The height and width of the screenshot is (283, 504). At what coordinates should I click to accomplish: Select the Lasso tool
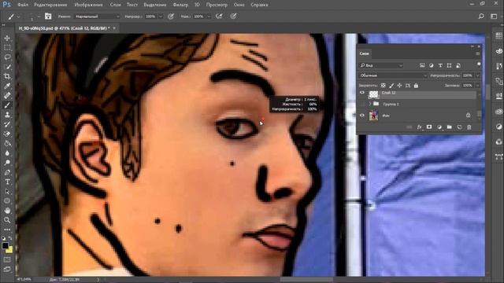(x=7, y=57)
